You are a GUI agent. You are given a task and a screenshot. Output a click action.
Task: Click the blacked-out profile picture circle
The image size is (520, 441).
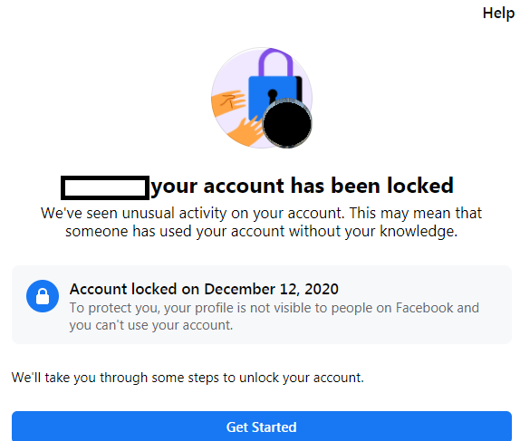[287, 123]
